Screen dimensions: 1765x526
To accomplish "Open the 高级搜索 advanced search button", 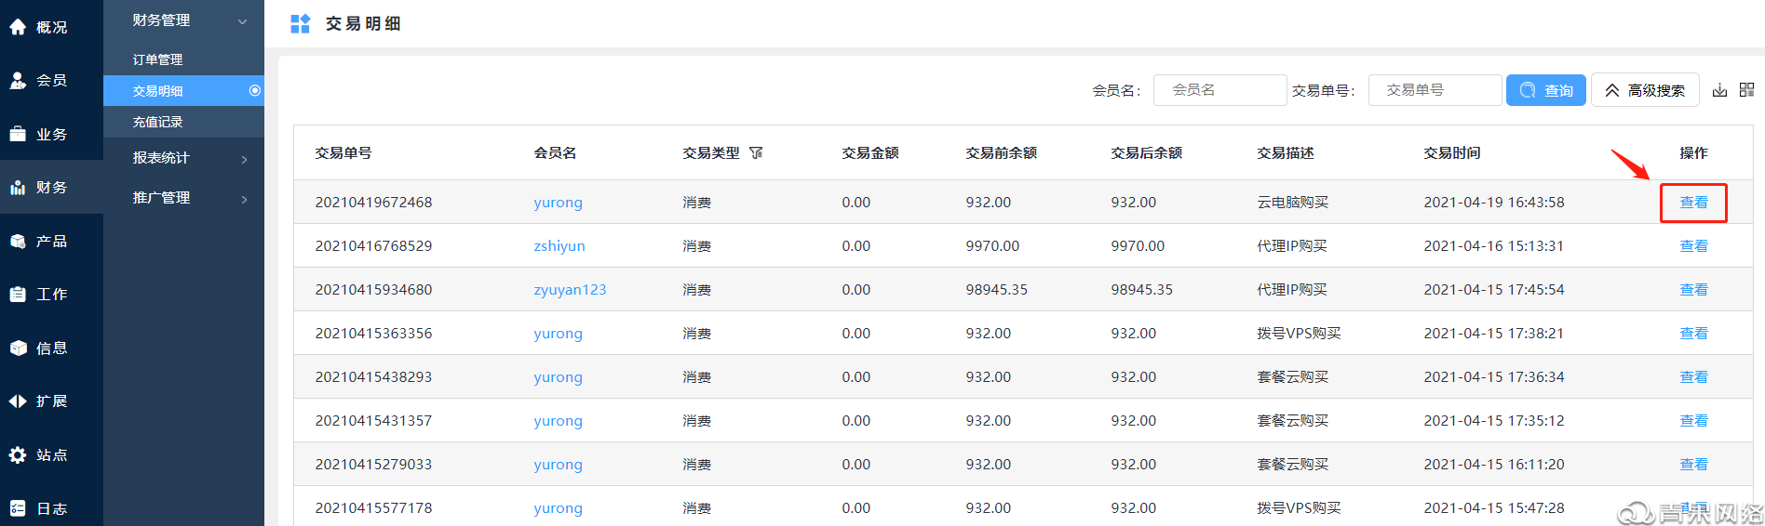I will click(1645, 90).
